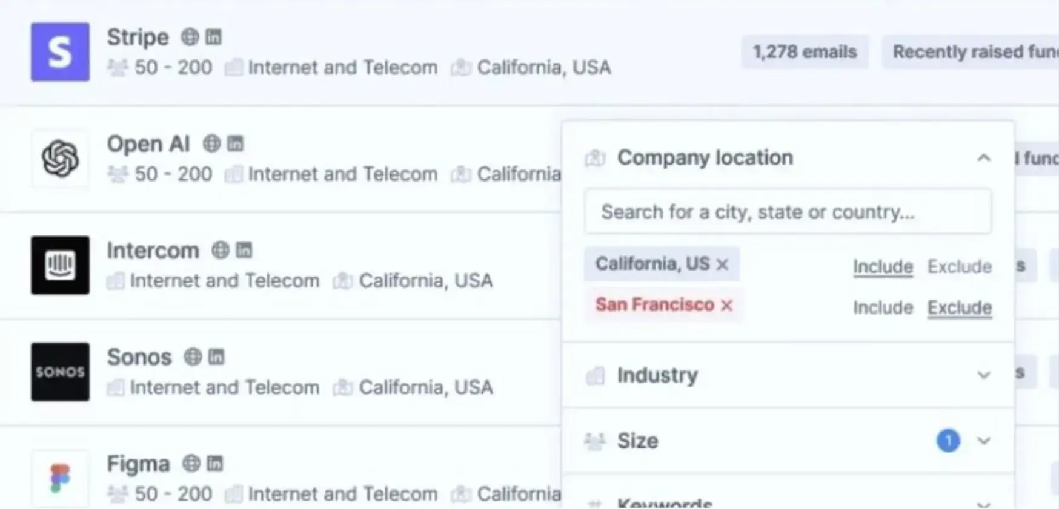The height and width of the screenshot is (509, 1059).
Task: Remove the California, US filter tag
Action: pyautogui.click(x=722, y=264)
